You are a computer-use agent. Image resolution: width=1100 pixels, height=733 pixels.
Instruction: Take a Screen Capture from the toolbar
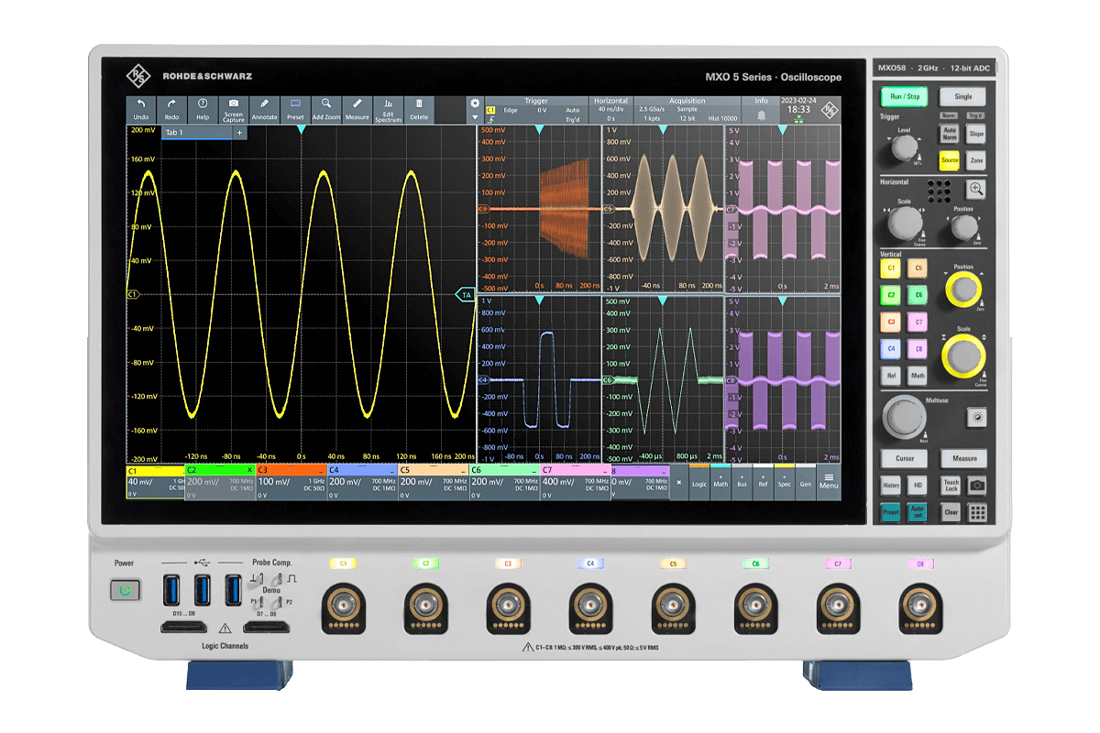pyautogui.click(x=234, y=110)
